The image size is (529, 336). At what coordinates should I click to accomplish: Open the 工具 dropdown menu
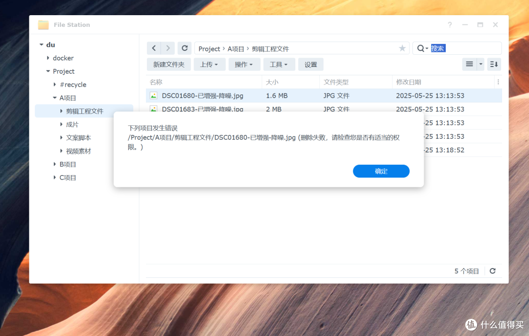(x=279, y=65)
